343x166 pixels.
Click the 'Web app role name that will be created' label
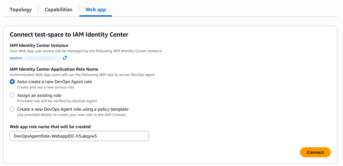[50, 127]
